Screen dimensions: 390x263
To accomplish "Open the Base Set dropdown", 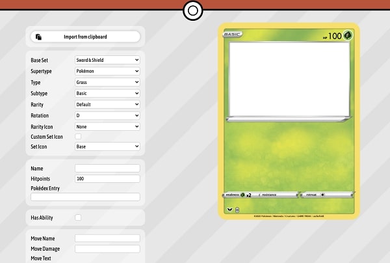I will point(107,60).
